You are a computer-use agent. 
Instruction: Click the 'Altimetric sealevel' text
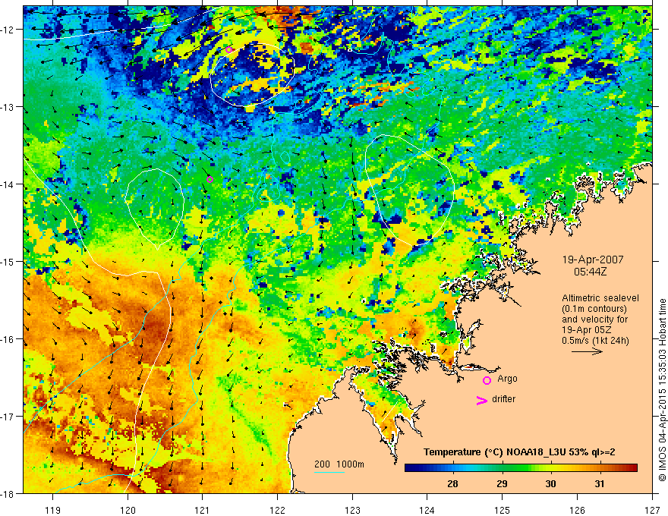[x=600, y=298]
